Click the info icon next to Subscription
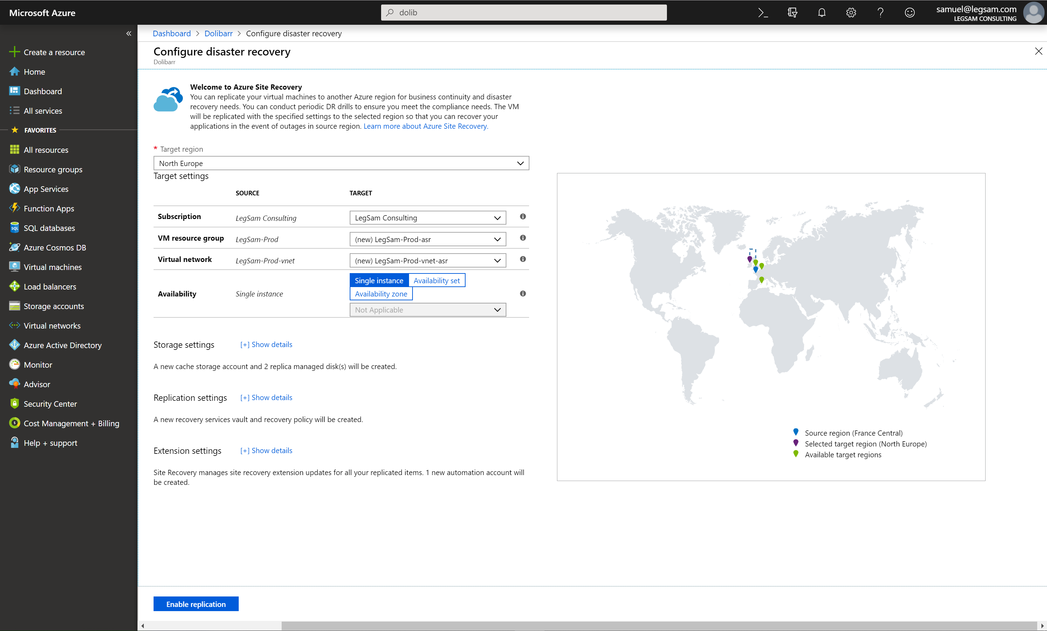 pyautogui.click(x=523, y=217)
